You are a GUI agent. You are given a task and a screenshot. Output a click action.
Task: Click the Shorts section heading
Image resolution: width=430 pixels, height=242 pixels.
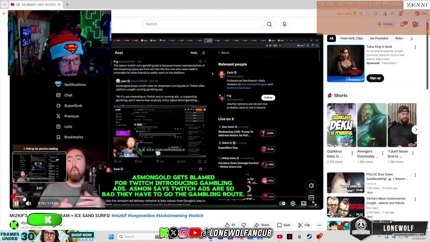coord(341,95)
